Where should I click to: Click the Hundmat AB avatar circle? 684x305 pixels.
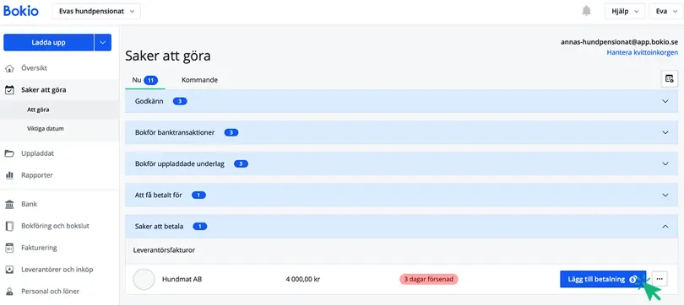coord(144,280)
